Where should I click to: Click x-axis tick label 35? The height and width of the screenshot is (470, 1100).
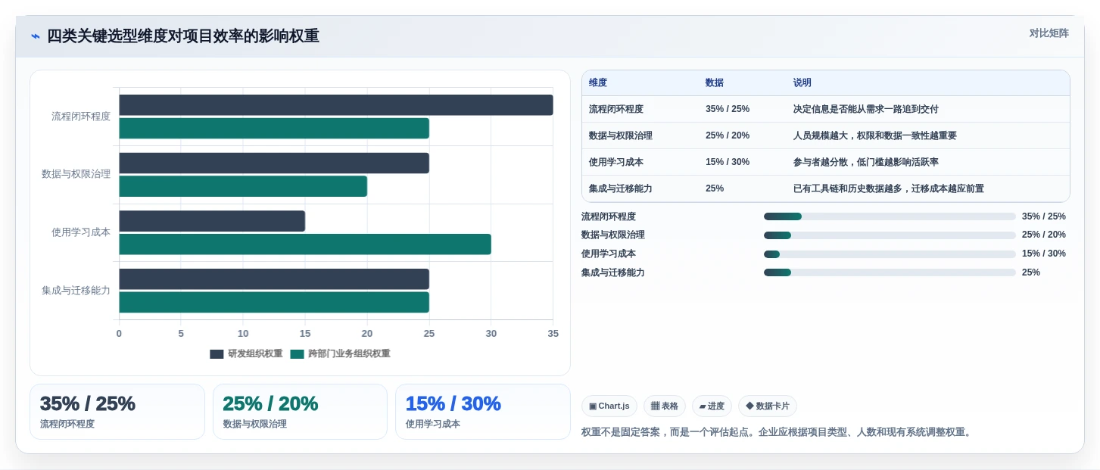553,334
